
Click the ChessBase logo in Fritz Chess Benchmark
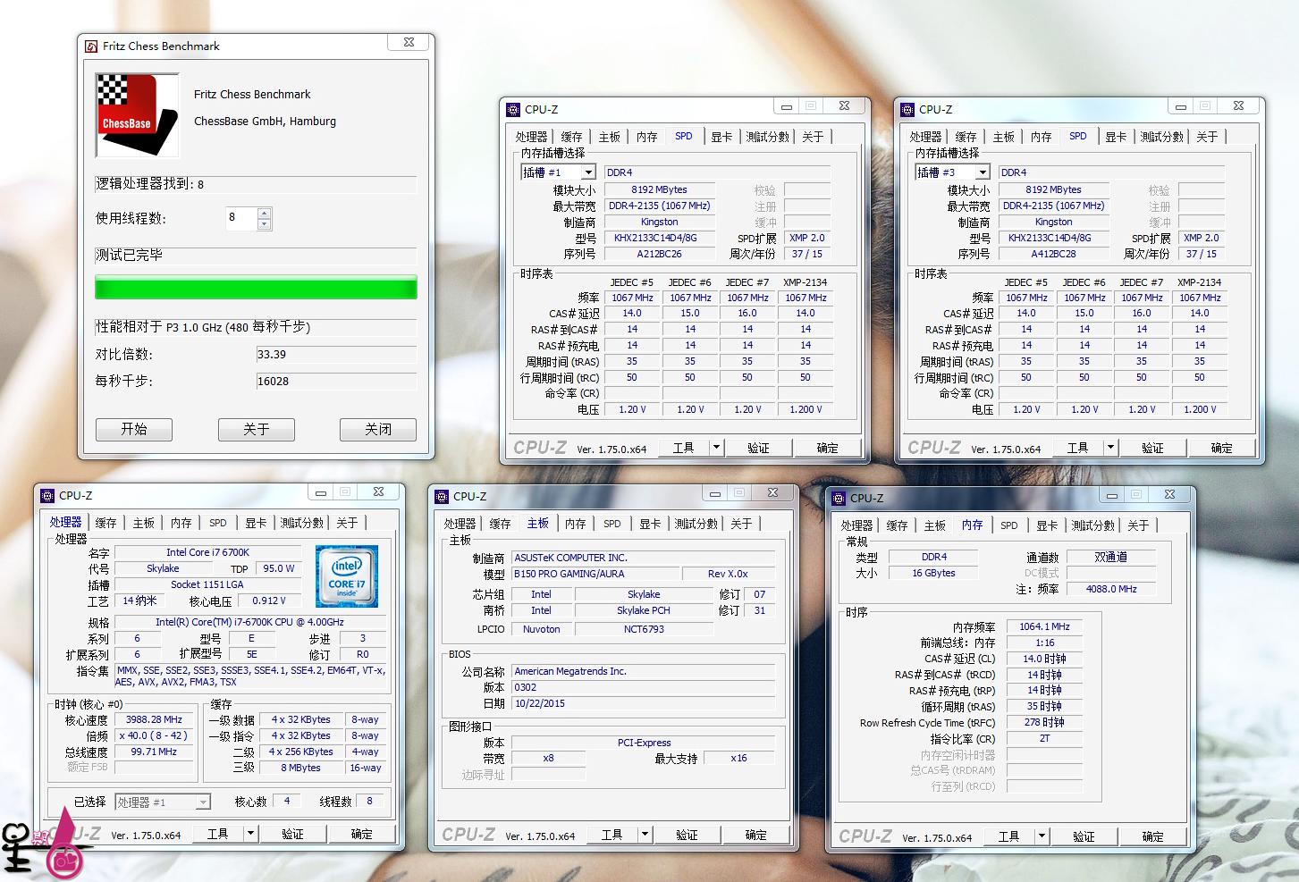(x=138, y=115)
